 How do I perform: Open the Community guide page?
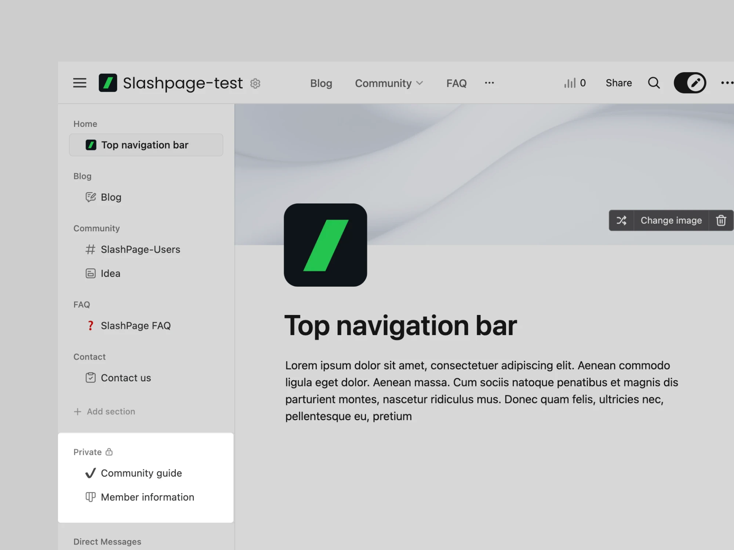click(x=141, y=473)
